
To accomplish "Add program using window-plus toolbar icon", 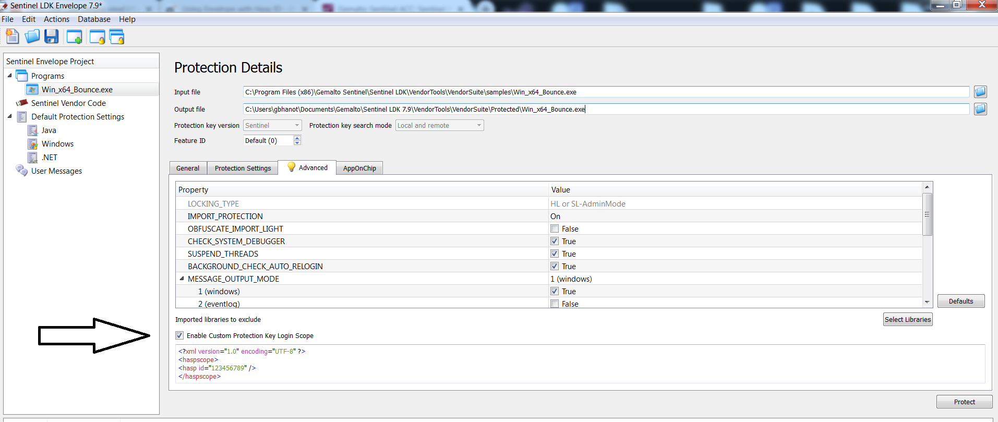I will click(75, 37).
